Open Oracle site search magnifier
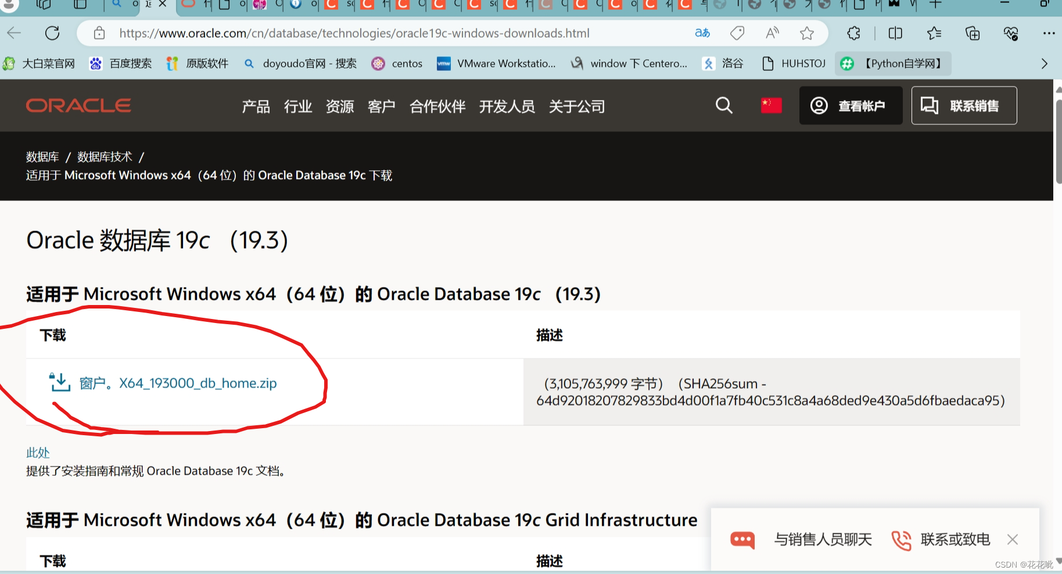This screenshot has height=574, width=1062. 724,105
